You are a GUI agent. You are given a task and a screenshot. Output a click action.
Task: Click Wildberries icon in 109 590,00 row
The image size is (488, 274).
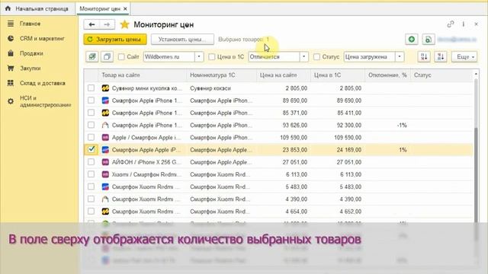(x=105, y=137)
